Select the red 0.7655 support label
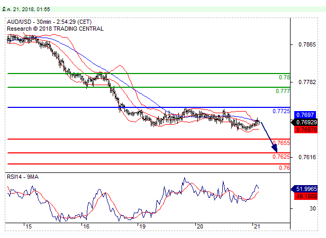This screenshot has height=238, width=326. pos(281,143)
